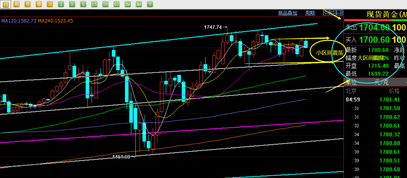Viewport: 407px width, 178px height.
Task: Click the MA120:1582.73 indicator label
Action: pos(19,21)
